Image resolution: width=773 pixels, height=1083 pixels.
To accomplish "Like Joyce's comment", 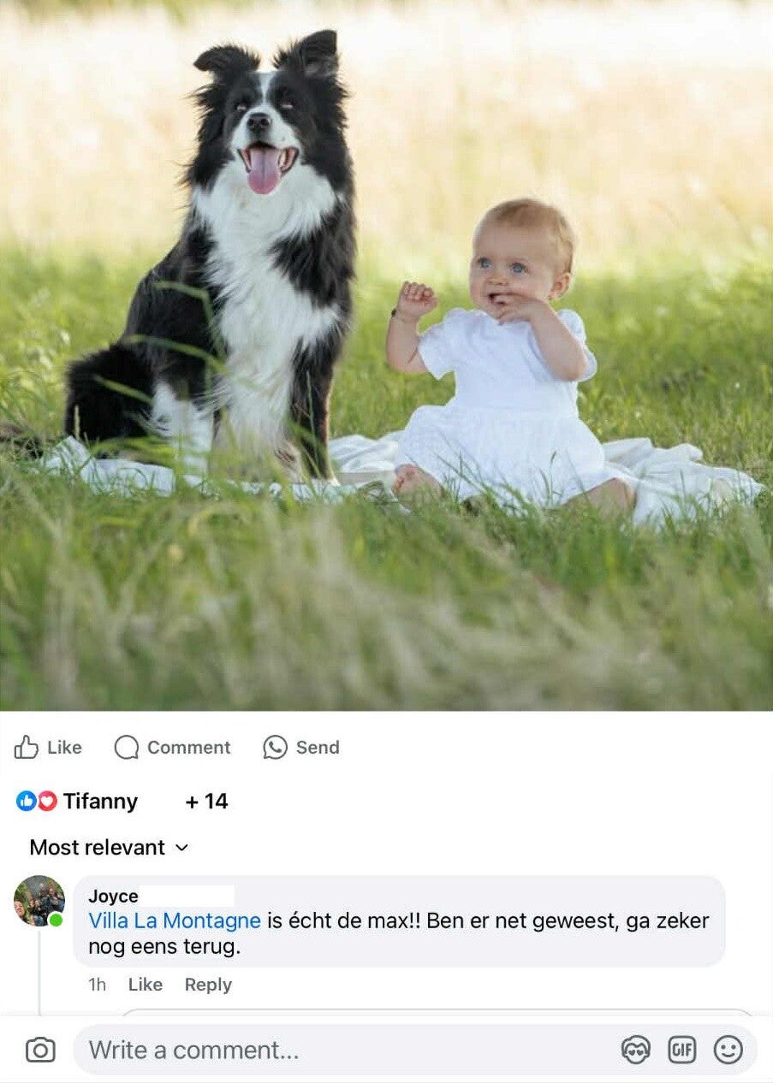I will pyautogui.click(x=146, y=985).
